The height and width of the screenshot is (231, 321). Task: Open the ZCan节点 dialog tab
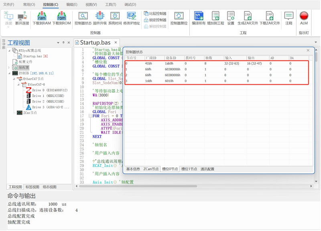(151, 169)
